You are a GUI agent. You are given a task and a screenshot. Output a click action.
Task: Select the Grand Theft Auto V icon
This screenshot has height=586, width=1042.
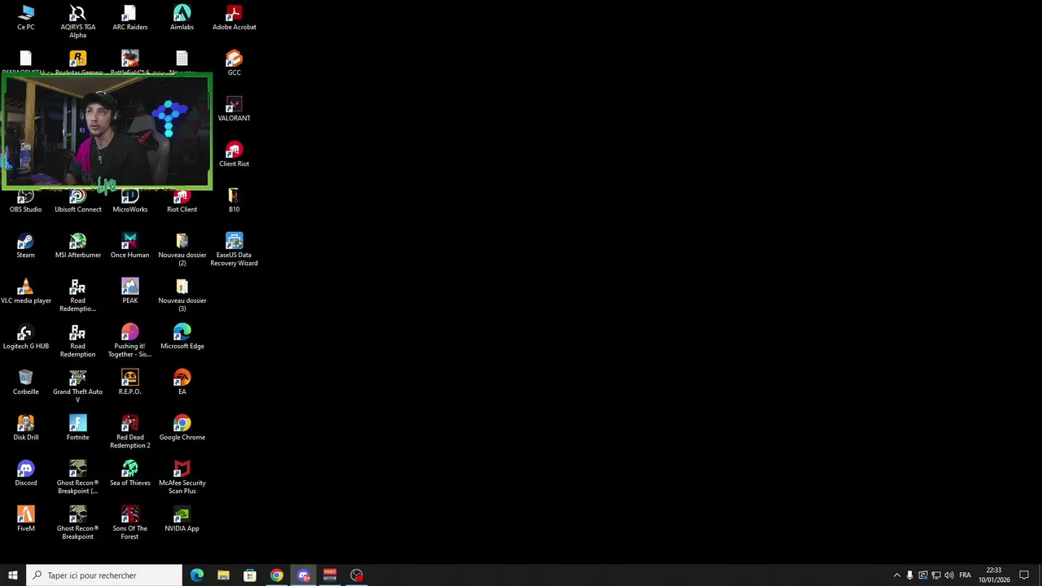(x=78, y=387)
